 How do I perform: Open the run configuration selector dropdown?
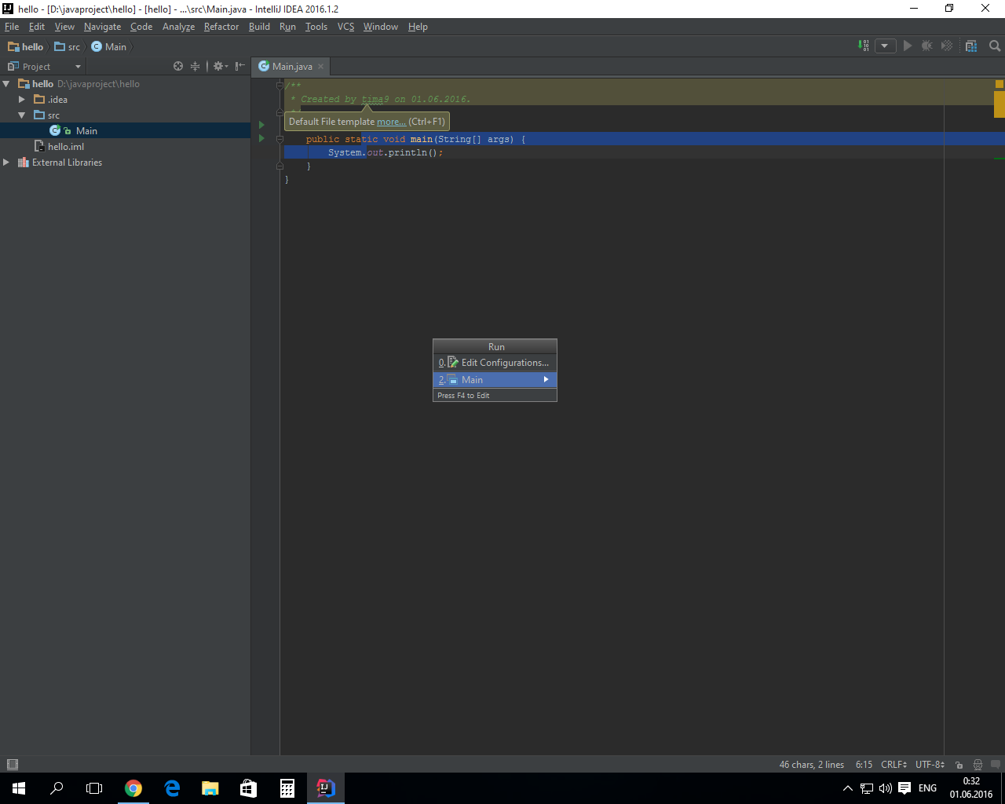[x=885, y=46]
